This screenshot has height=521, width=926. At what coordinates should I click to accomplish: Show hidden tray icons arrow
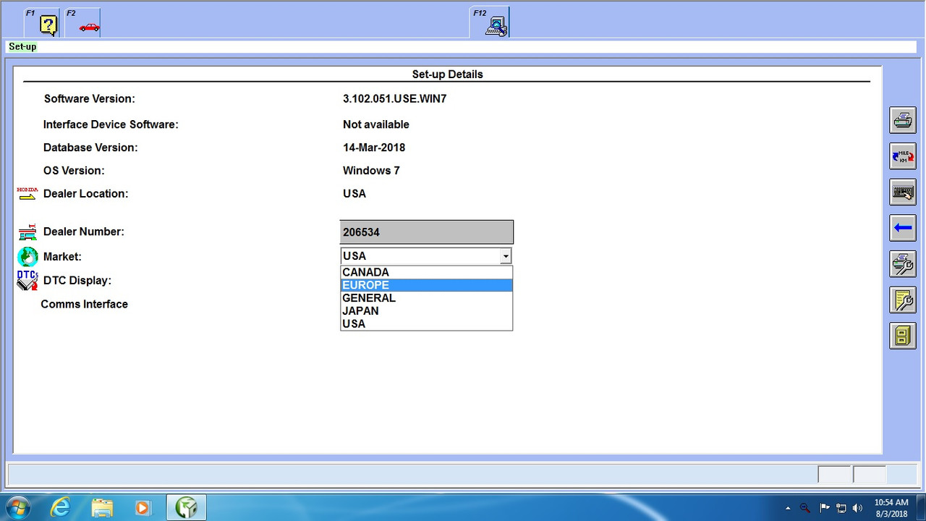(x=788, y=508)
